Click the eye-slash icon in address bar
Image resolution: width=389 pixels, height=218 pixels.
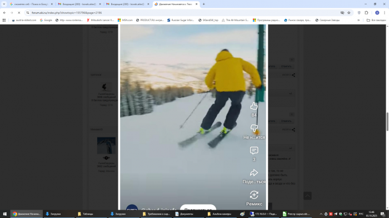coord(342,13)
